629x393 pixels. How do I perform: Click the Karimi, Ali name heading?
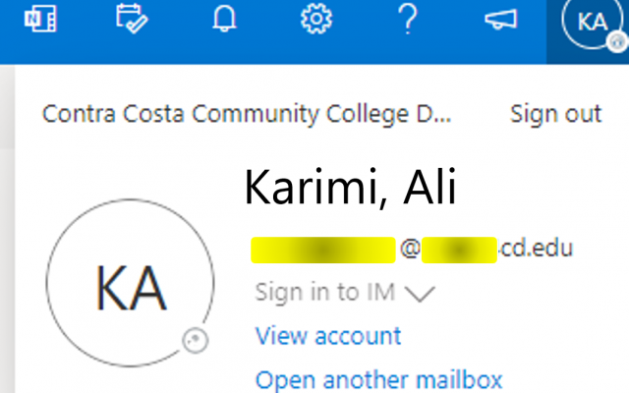[x=350, y=188]
